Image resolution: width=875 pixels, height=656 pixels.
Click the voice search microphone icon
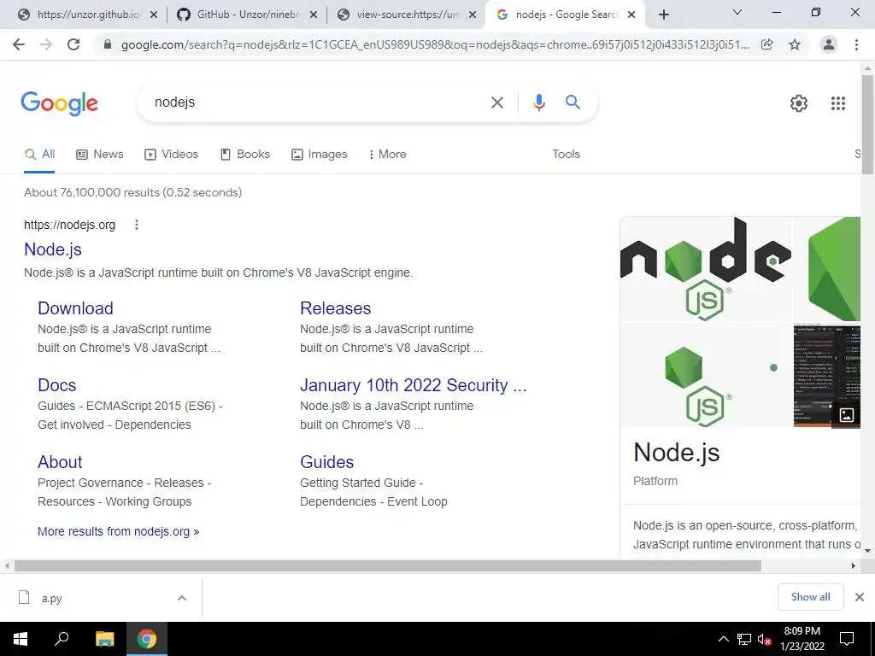pyautogui.click(x=538, y=102)
